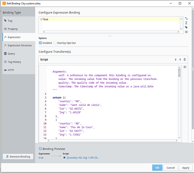Image resolution: width=194 pixels, height=173 pixels.
Task: Select the HTTP binding type
Action: pyautogui.click(x=19, y=70)
